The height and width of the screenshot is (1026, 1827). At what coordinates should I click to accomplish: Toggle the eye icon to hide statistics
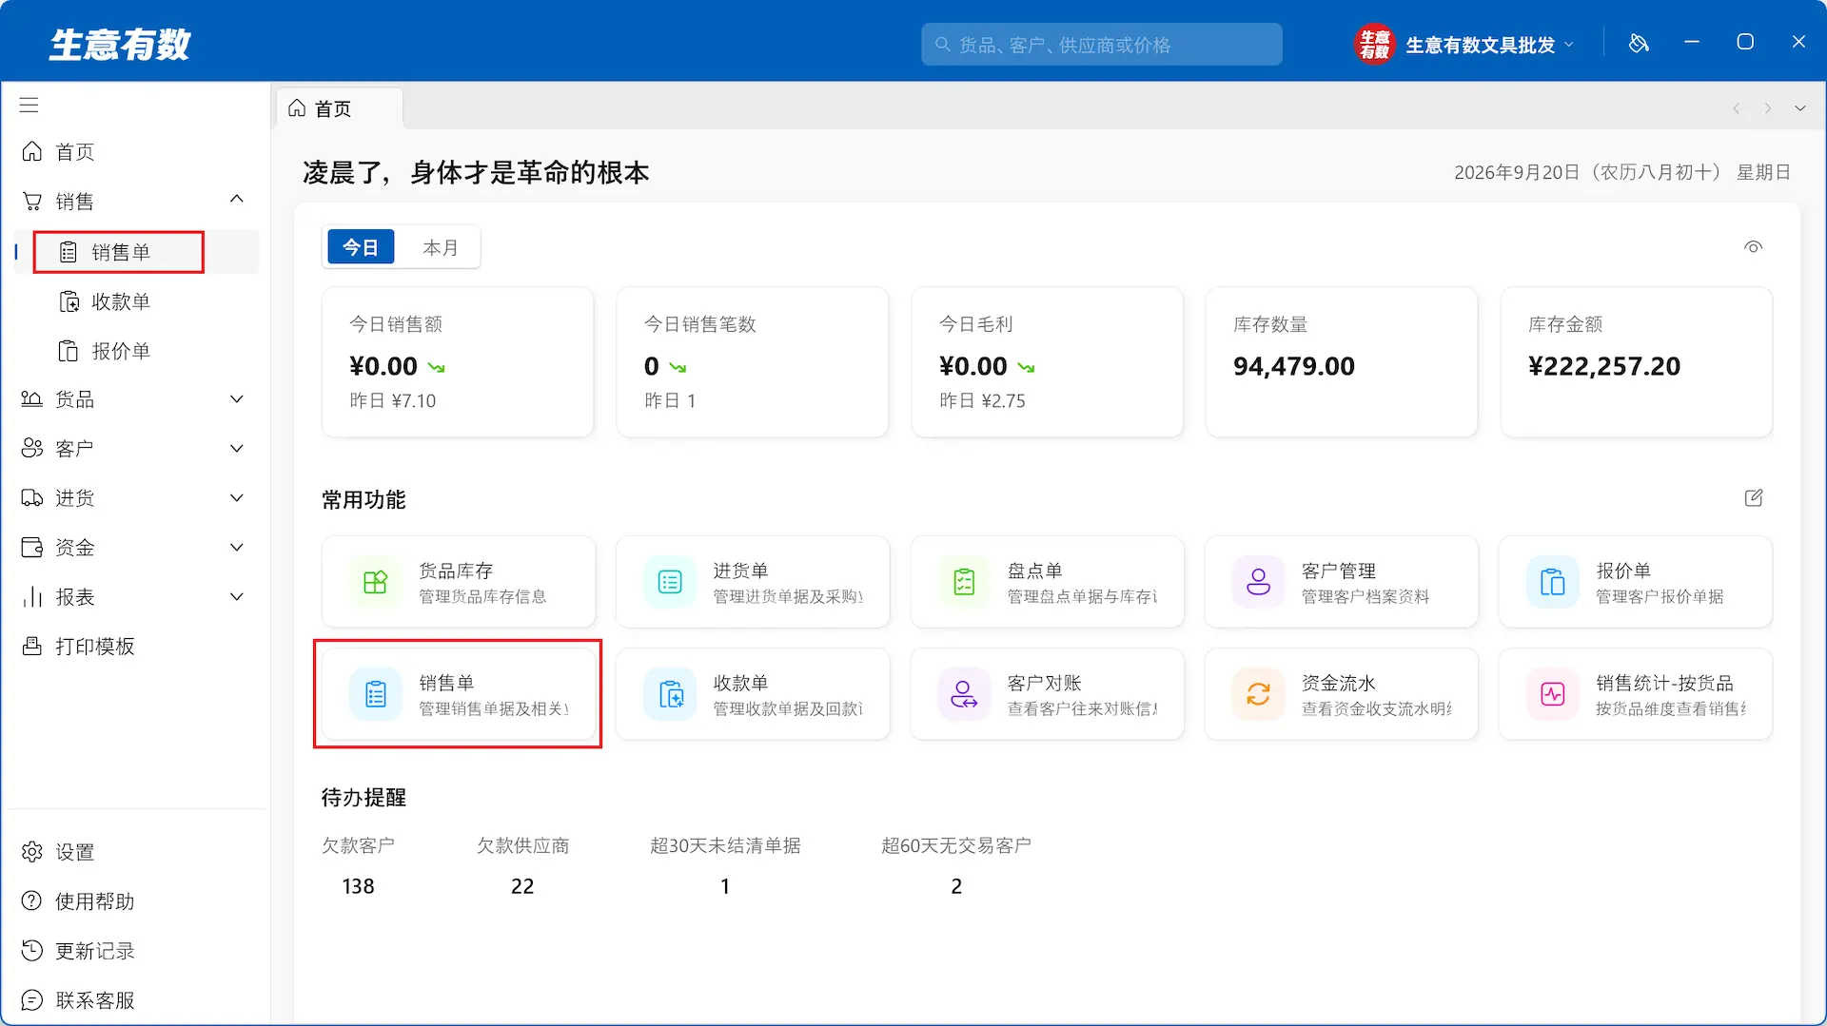pyautogui.click(x=1753, y=247)
